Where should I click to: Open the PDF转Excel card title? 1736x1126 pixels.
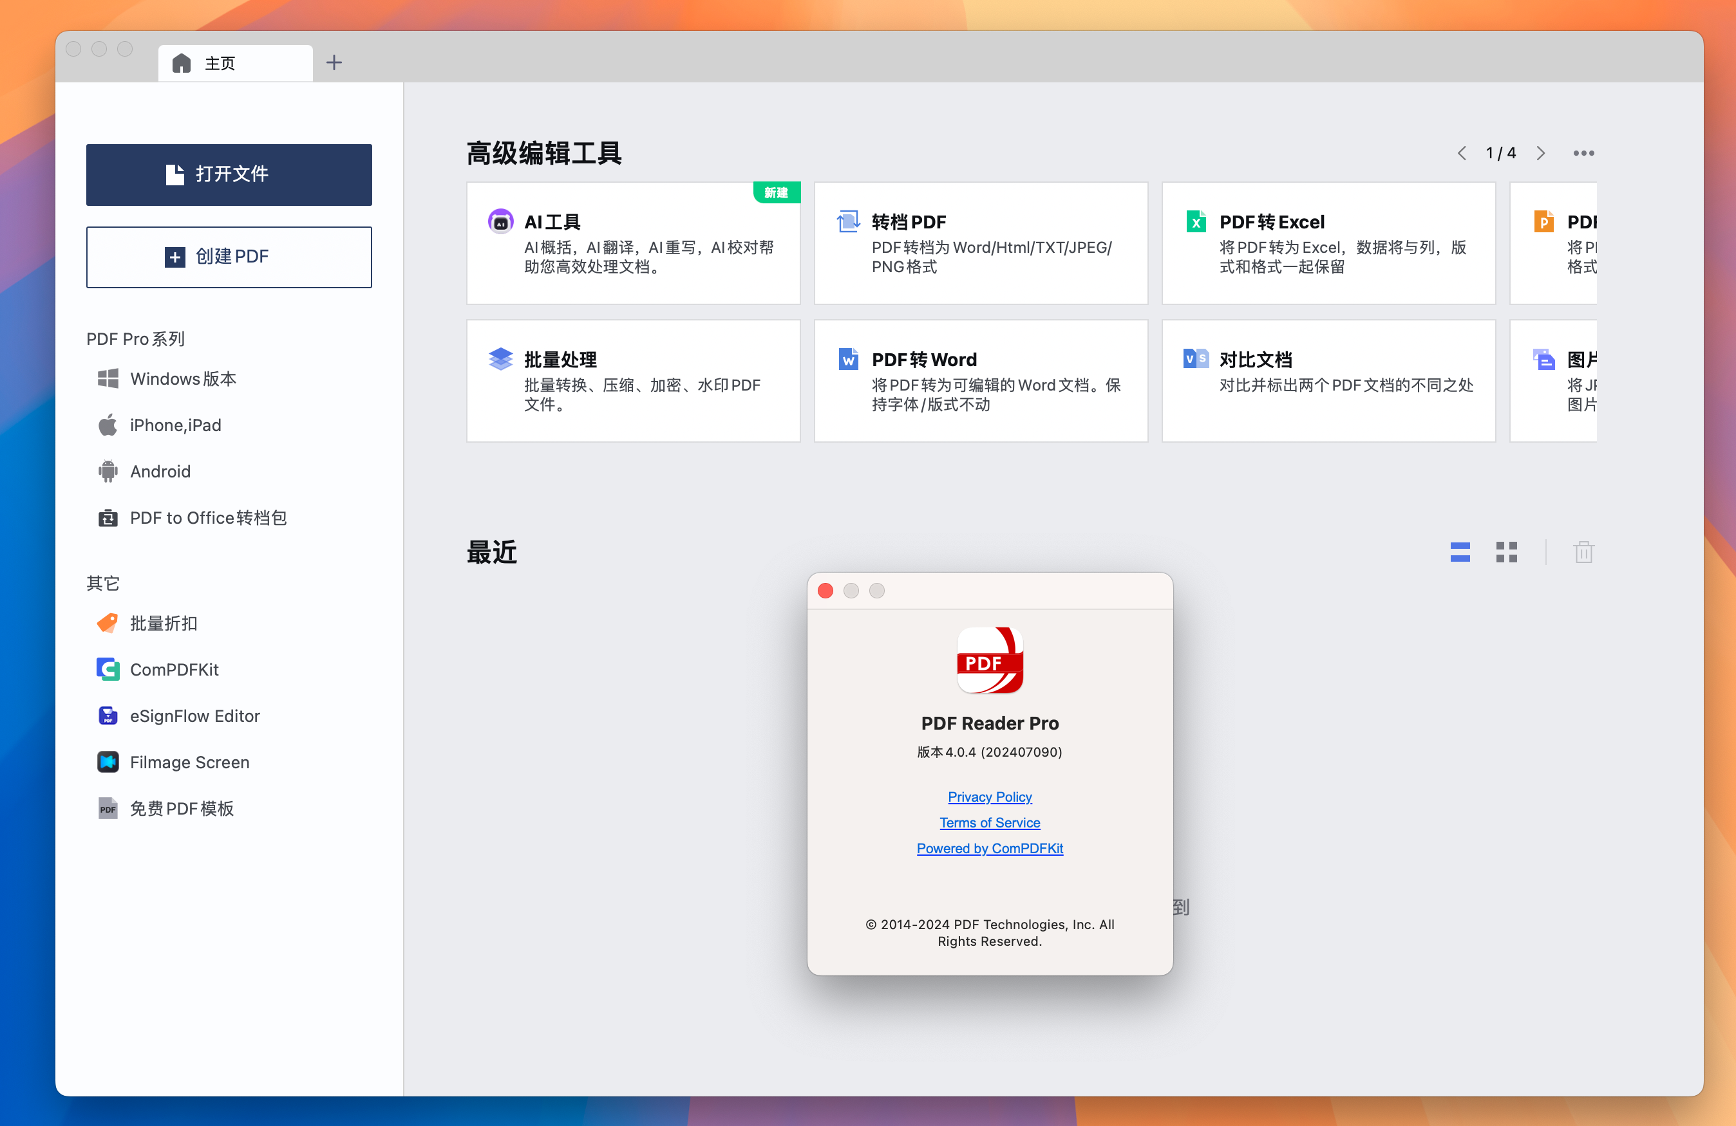(x=1272, y=221)
